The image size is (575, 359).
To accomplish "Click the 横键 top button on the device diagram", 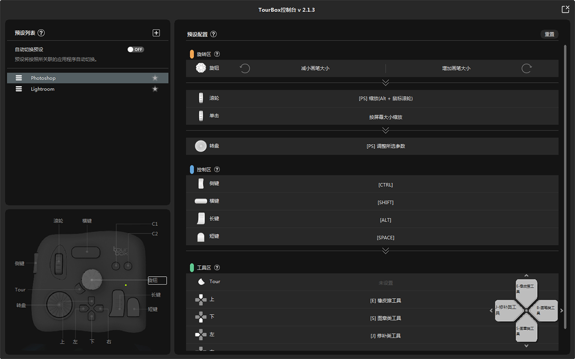I will (x=86, y=251).
